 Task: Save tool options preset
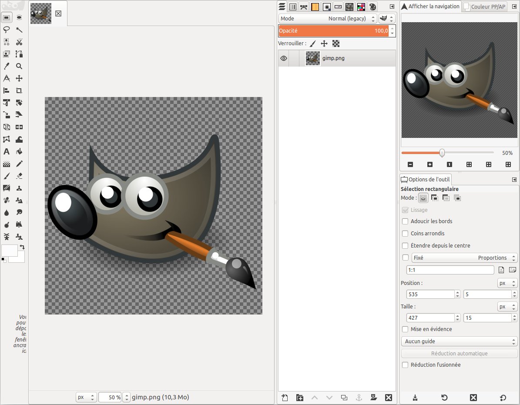[x=415, y=397]
